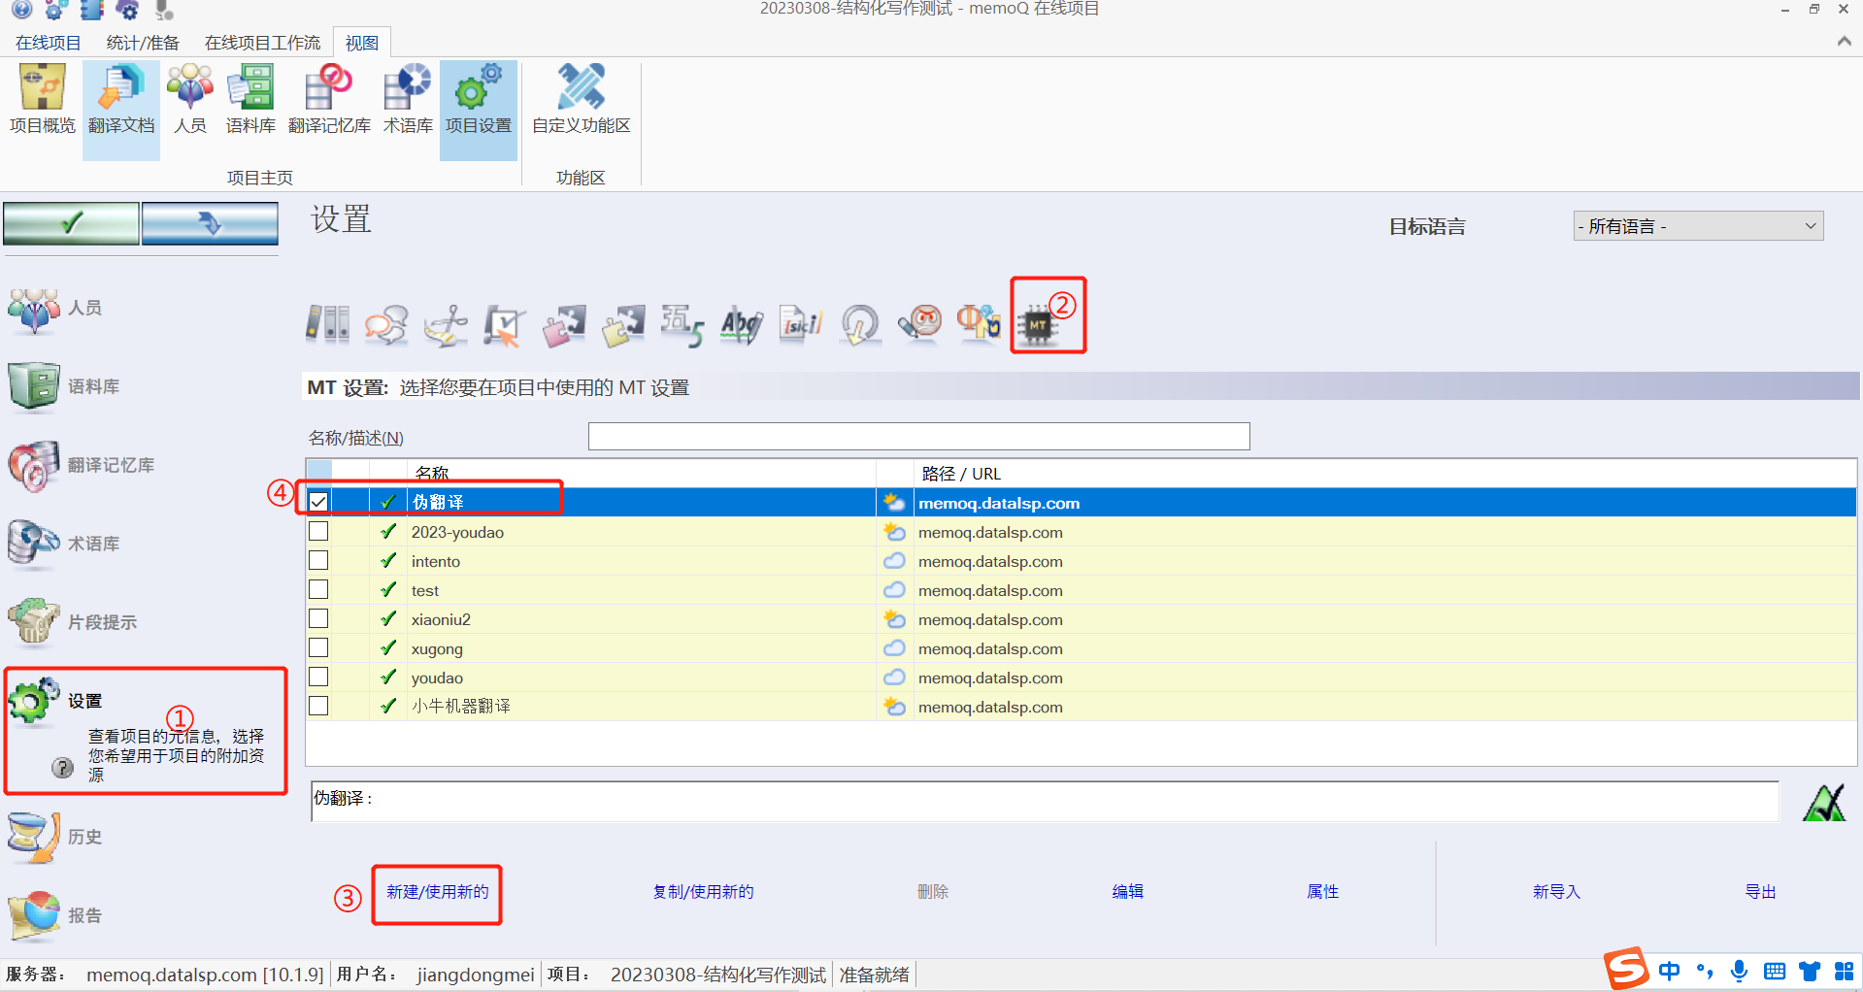Open the 术语库 ribbon icon

408,101
